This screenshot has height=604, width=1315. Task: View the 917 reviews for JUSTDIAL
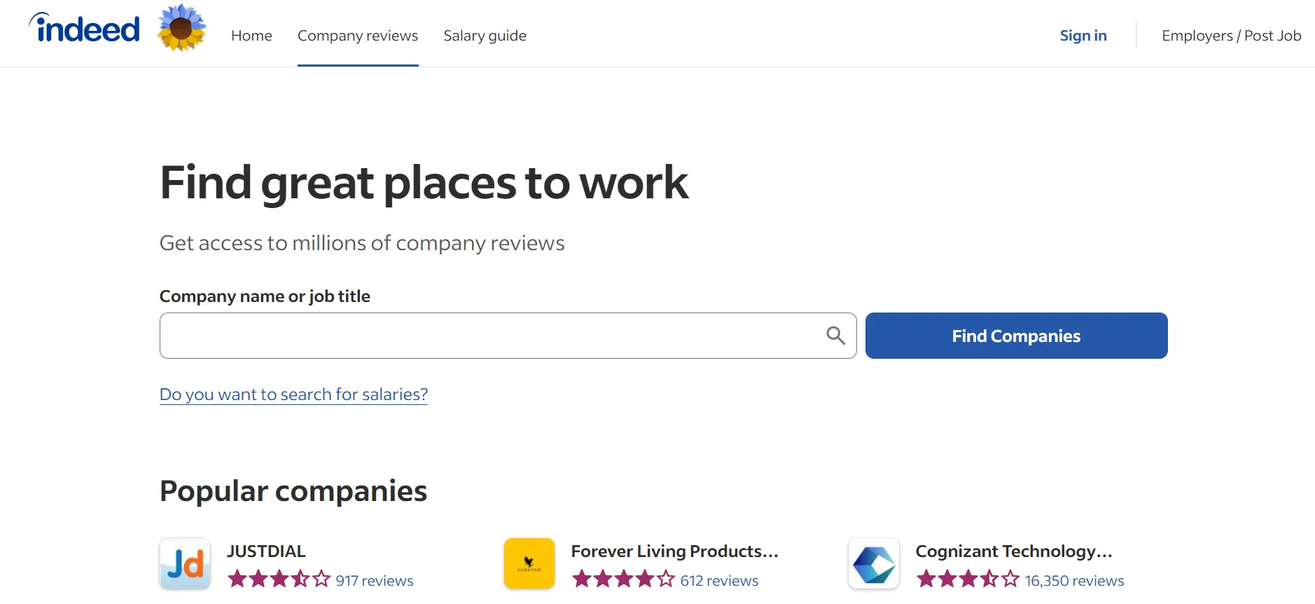(375, 581)
